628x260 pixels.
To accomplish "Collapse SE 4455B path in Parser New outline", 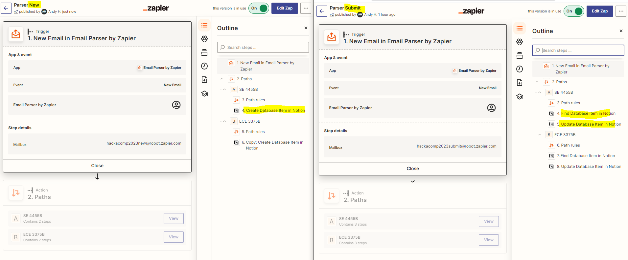I will [x=224, y=90].
